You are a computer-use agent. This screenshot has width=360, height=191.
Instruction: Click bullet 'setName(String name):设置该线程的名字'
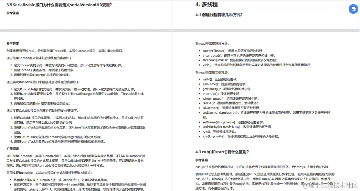coord(233,122)
